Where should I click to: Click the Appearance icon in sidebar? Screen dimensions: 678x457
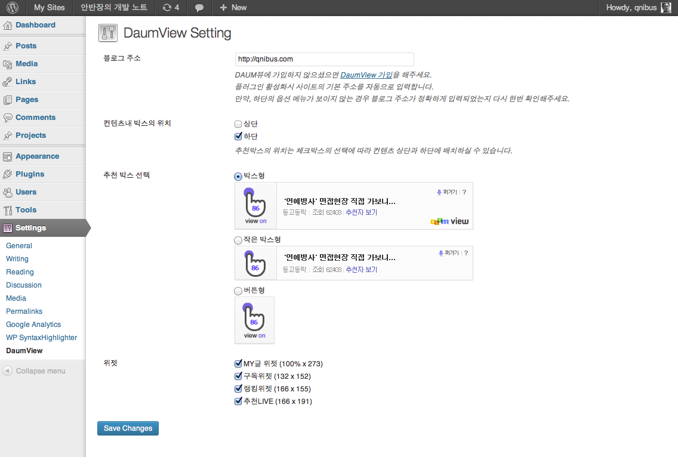point(8,156)
